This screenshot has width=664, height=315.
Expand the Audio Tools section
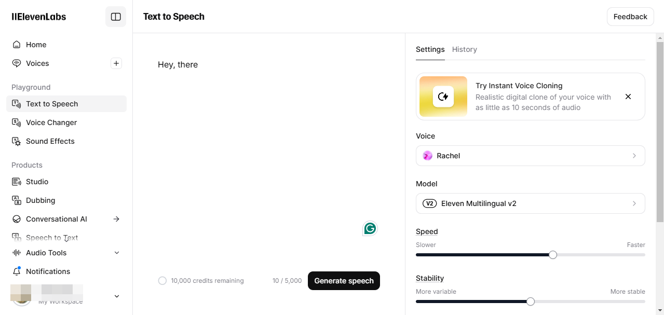pos(116,253)
